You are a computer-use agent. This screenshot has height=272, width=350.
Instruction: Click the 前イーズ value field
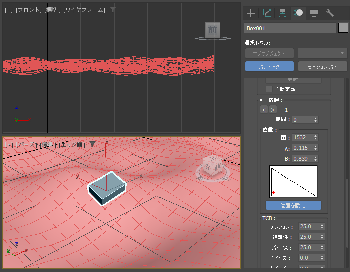[309, 258]
